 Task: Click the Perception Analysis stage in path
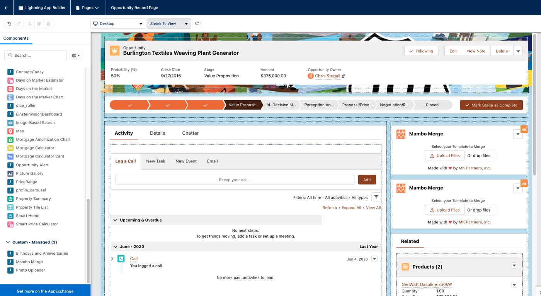(318, 105)
